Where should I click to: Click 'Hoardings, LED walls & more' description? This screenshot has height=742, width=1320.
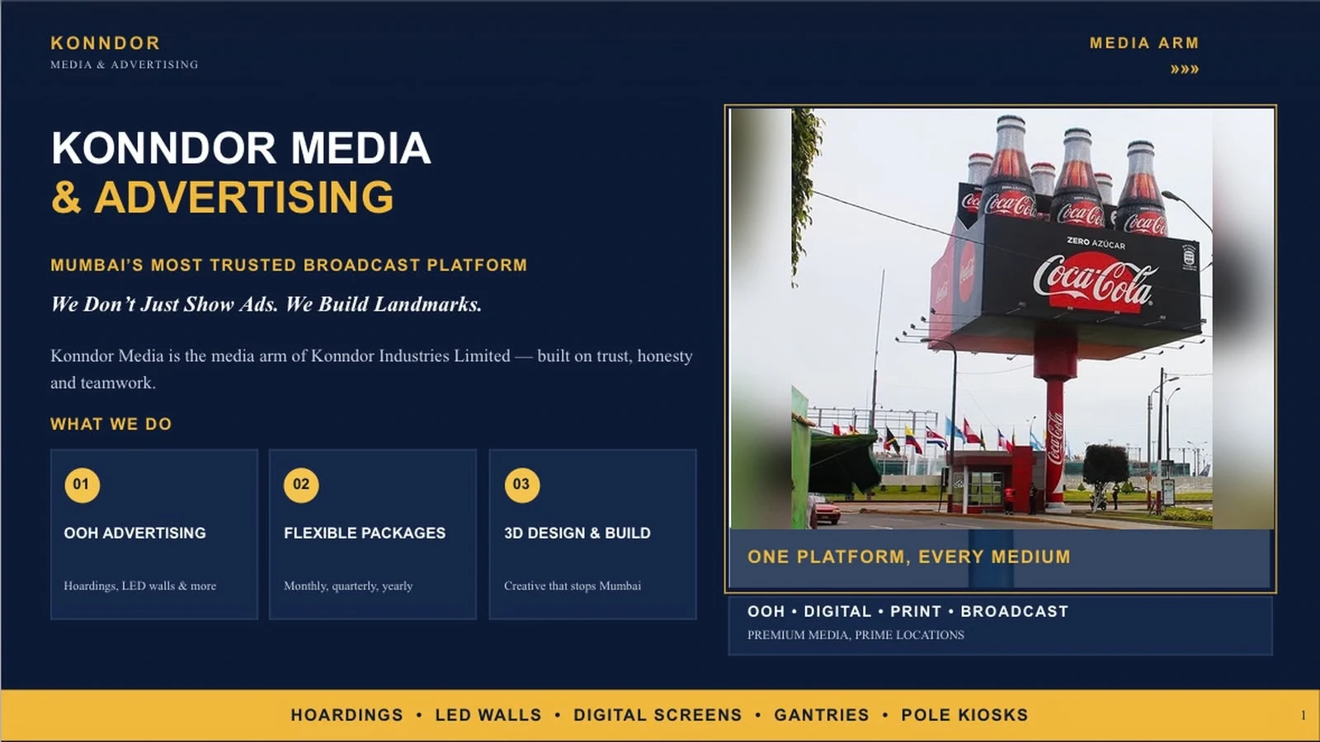coord(140,586)
